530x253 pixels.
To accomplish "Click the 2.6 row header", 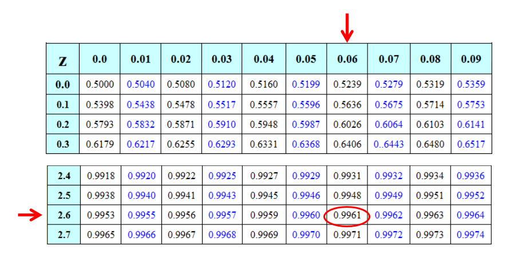I will point(64,215).
